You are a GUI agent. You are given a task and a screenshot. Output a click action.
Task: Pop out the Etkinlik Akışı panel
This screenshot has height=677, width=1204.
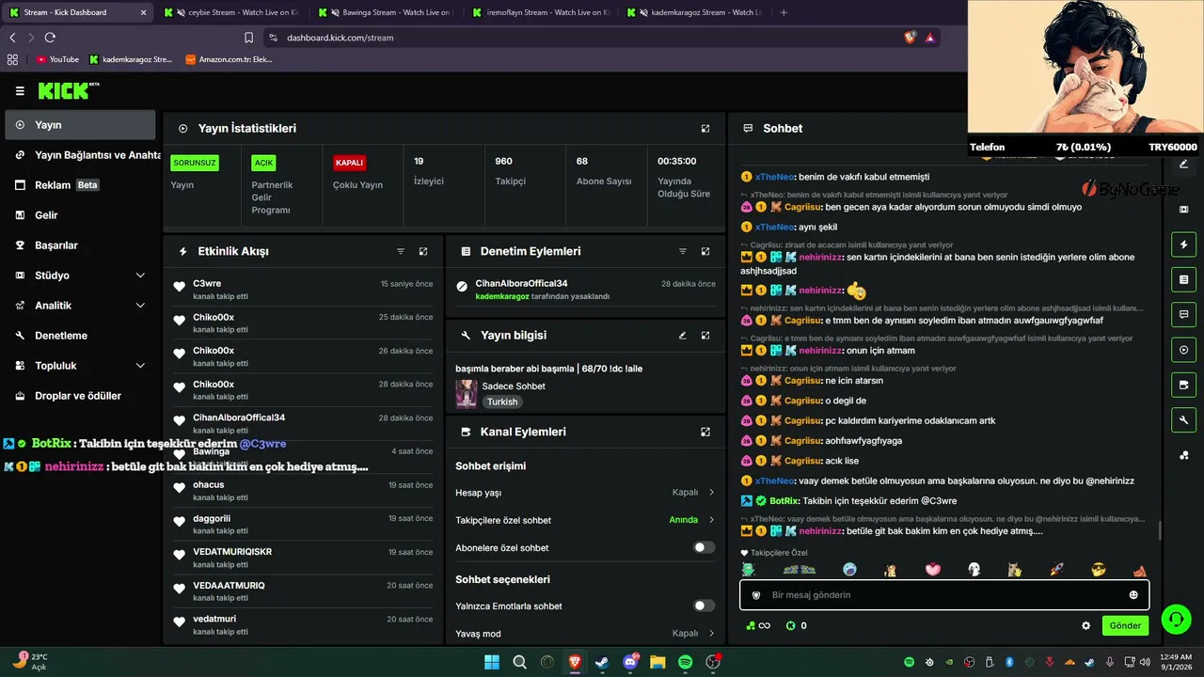tap(423, 251)
